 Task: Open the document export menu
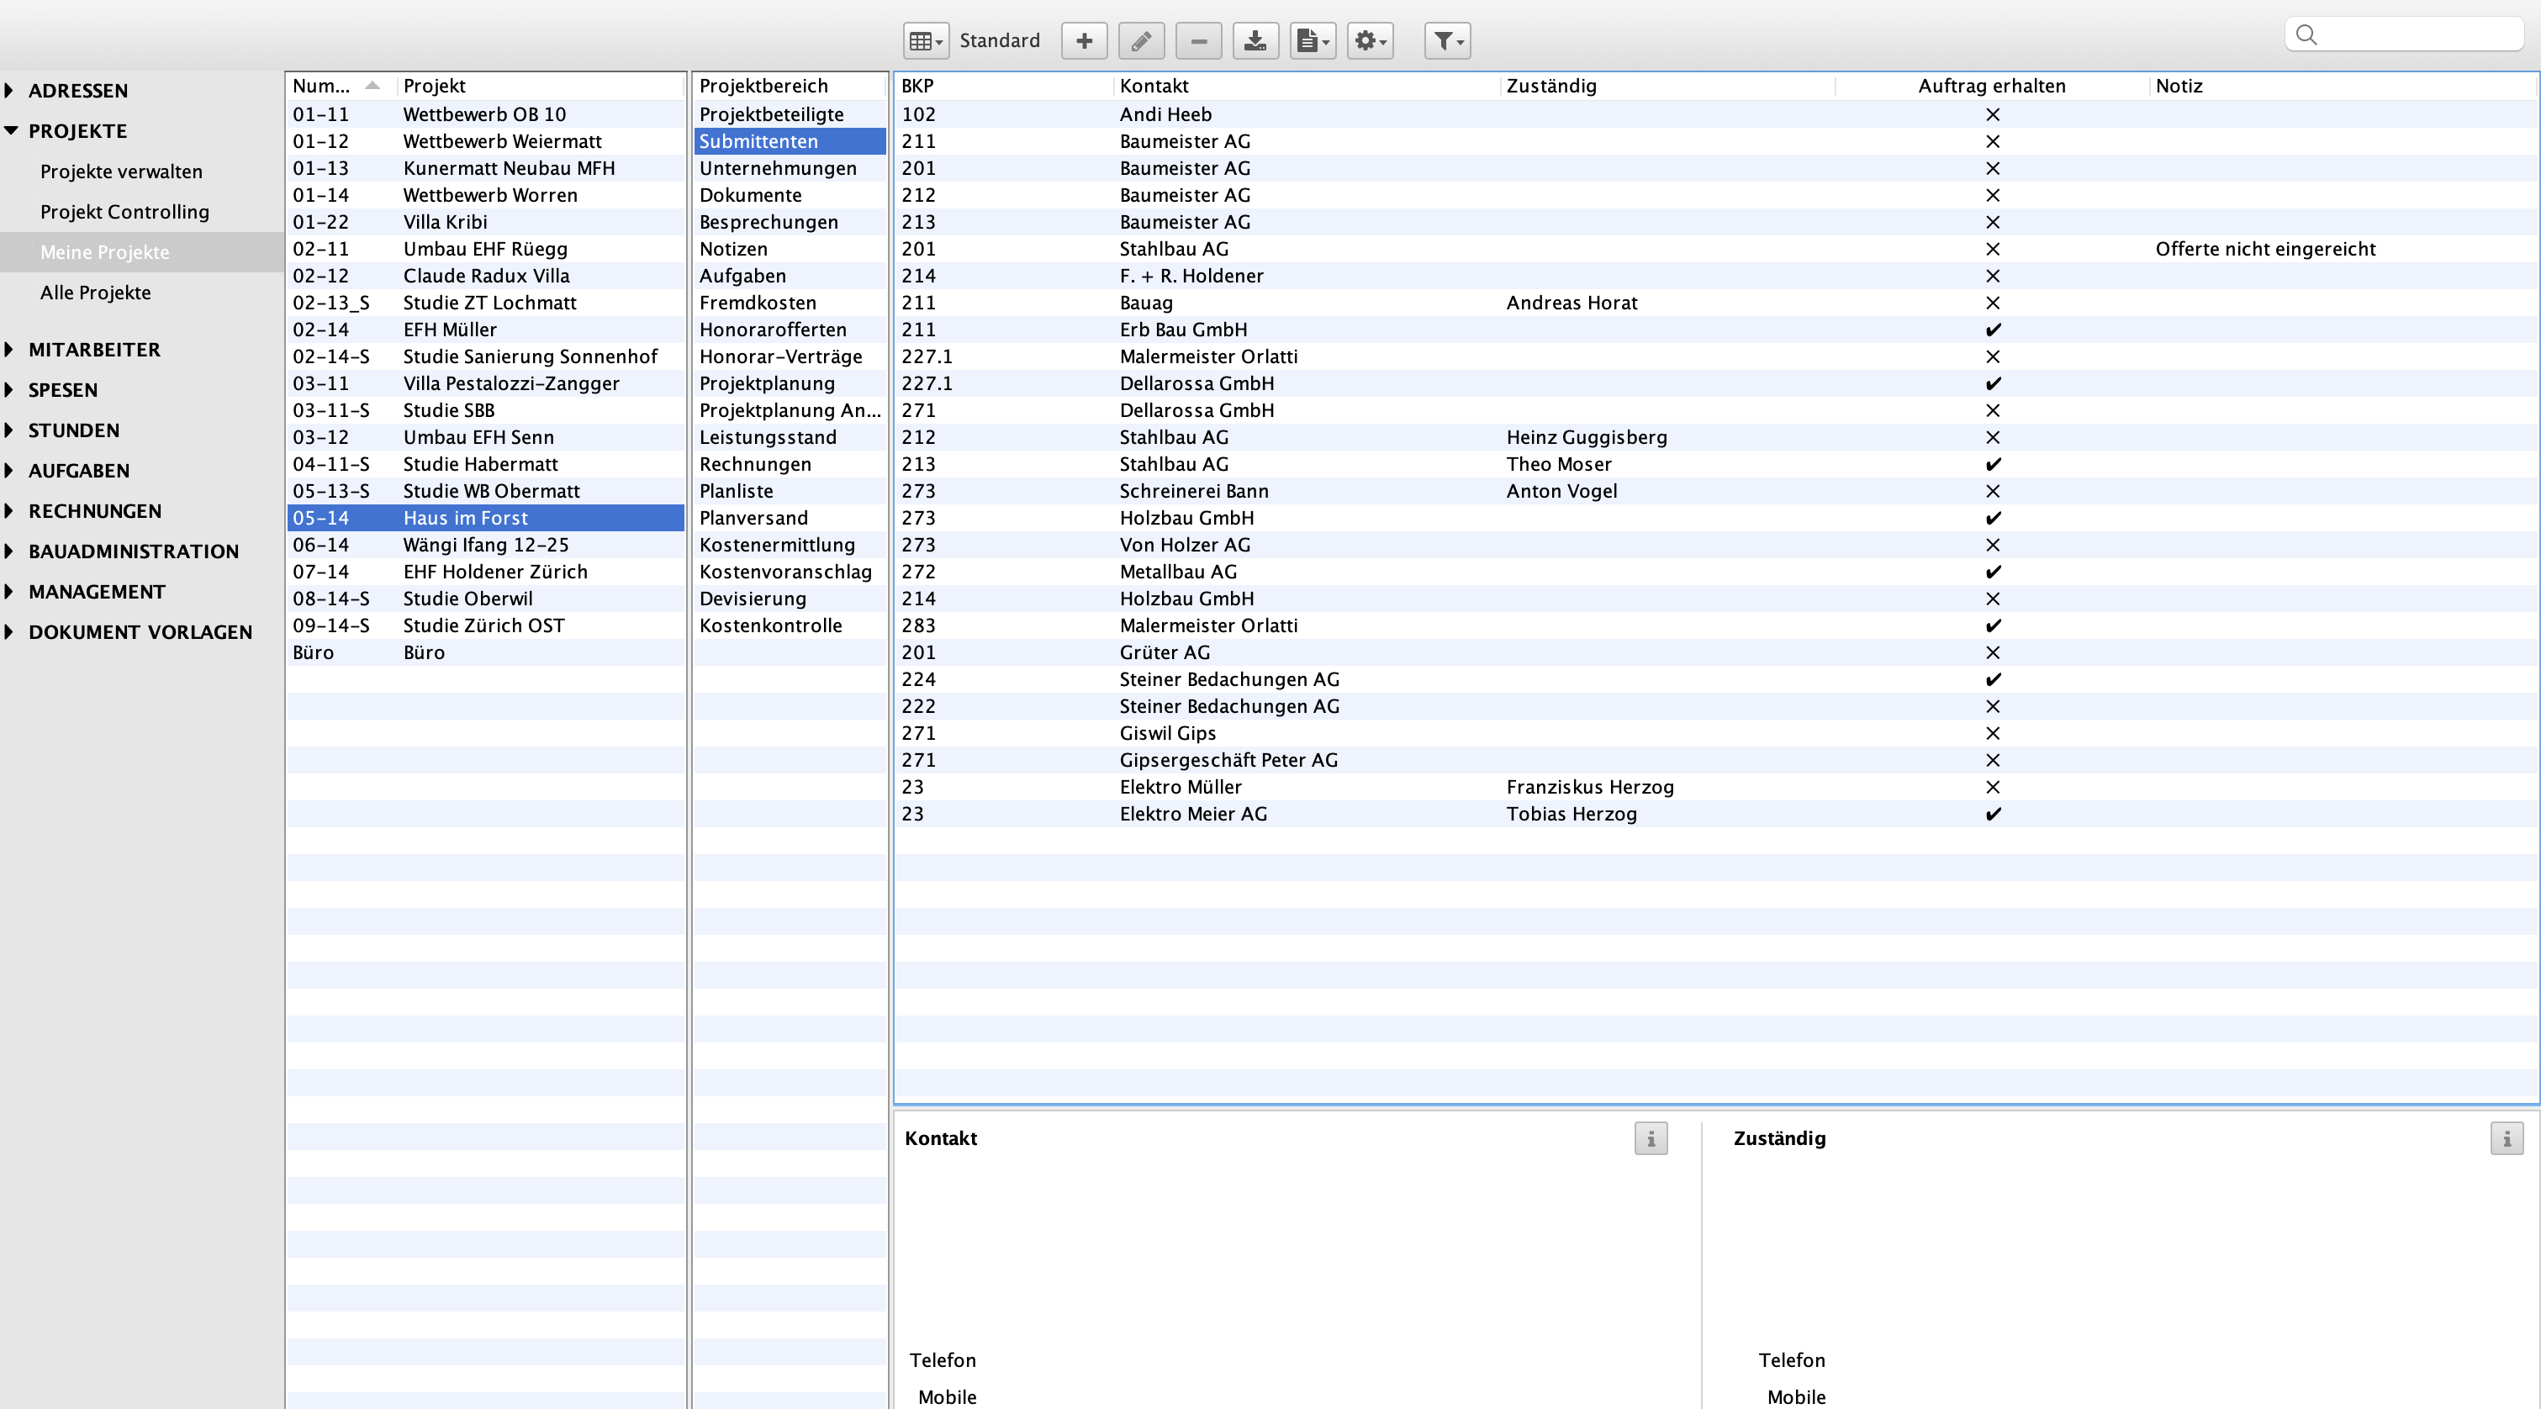tap(1312, 40)
